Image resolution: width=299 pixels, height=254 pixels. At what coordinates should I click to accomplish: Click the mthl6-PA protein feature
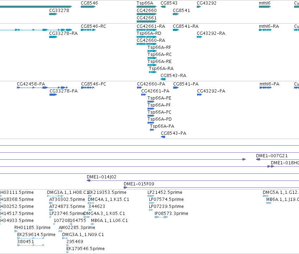[x=265, y=88]
